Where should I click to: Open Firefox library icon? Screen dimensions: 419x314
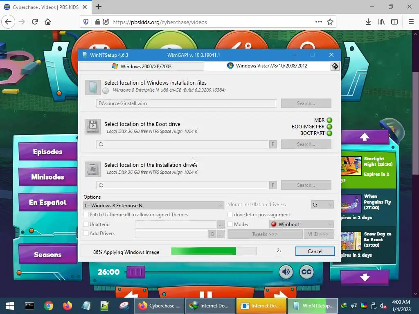[x=381, y=22]
